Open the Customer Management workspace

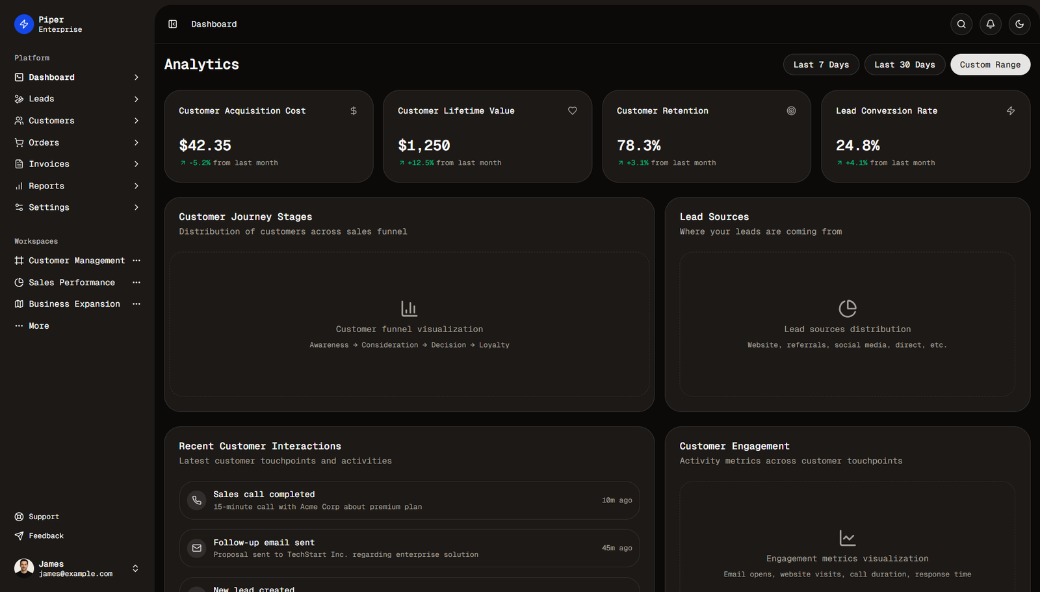click(x=77, y=261)
